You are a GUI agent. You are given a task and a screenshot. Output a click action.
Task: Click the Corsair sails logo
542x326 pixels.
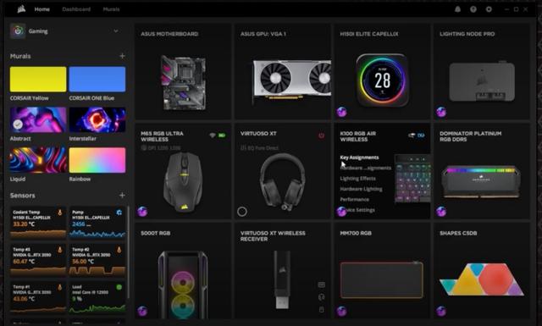pos(21,9)
